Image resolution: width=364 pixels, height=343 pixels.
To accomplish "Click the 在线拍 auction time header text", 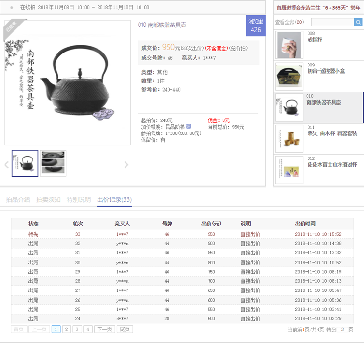I will point(85,7).
